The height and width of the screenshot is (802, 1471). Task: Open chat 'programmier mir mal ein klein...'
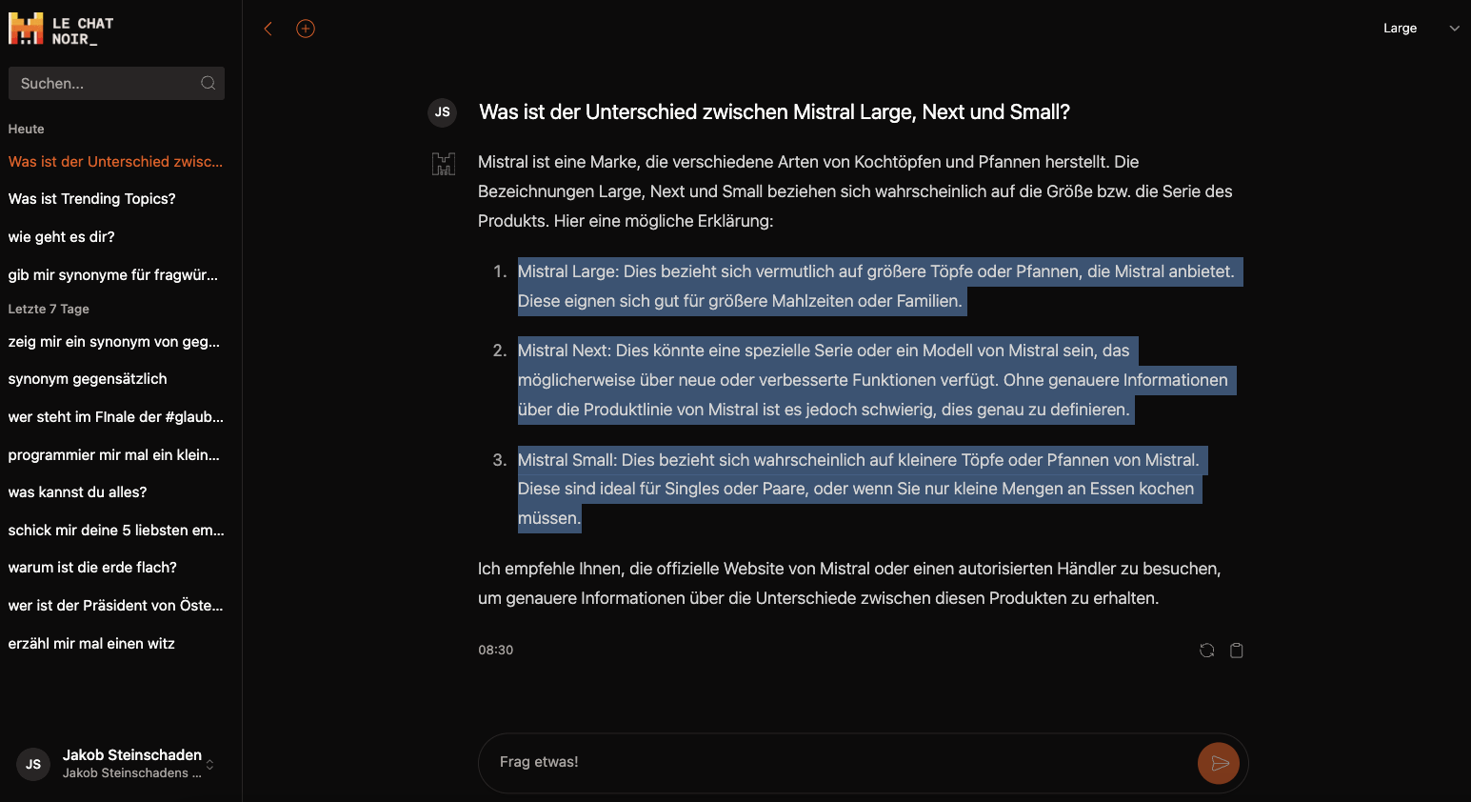114,455
